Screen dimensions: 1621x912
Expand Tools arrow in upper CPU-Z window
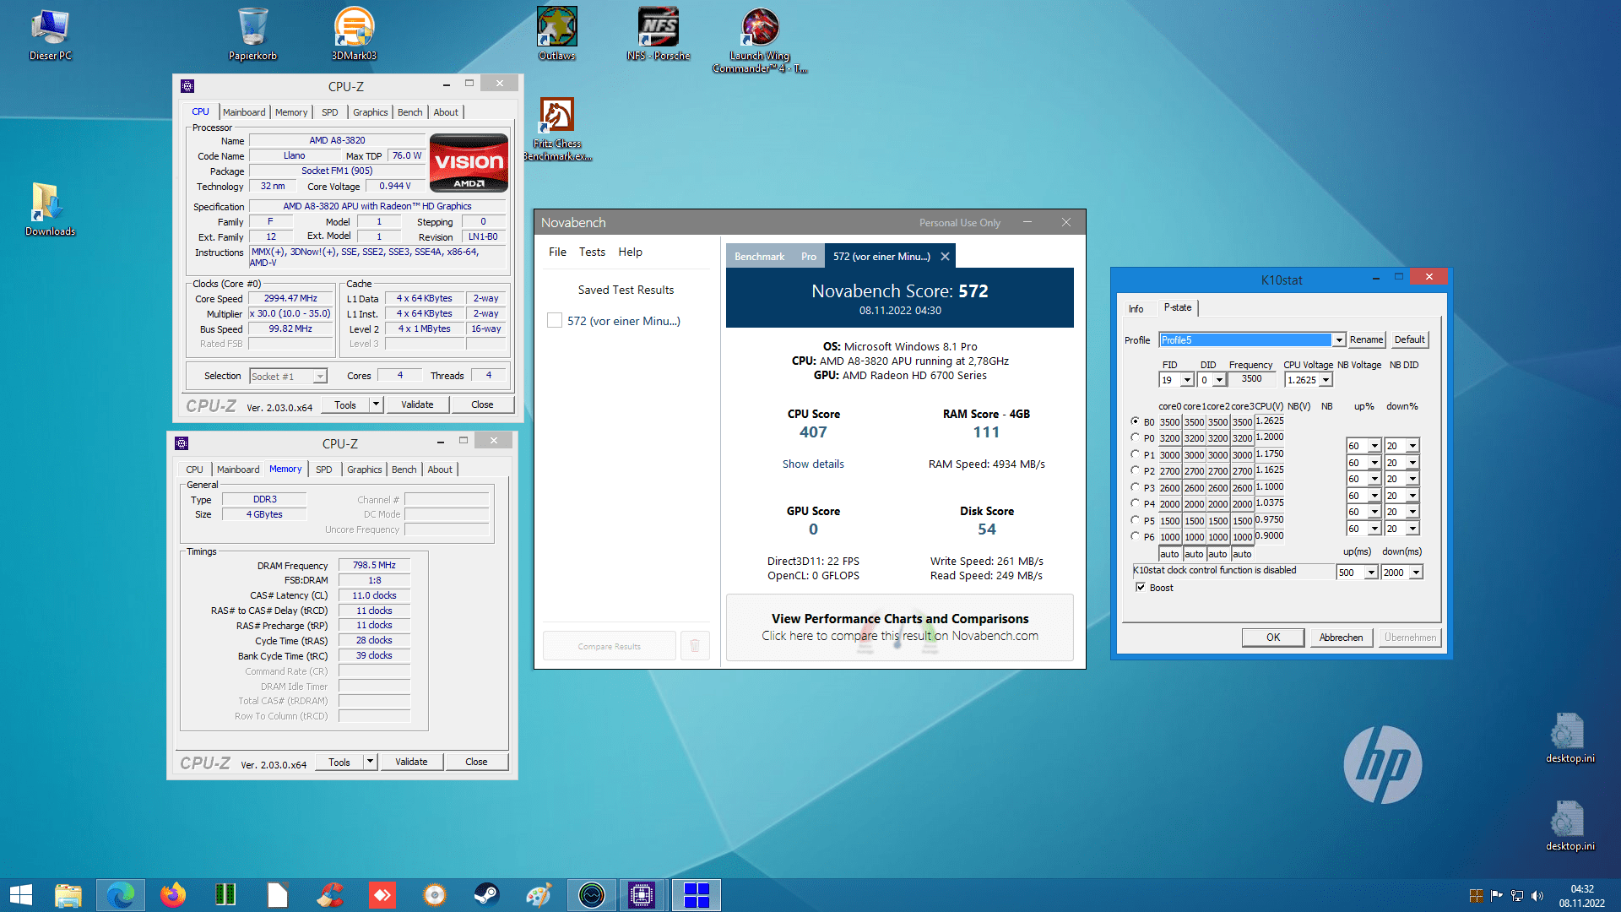pos(376,404)
